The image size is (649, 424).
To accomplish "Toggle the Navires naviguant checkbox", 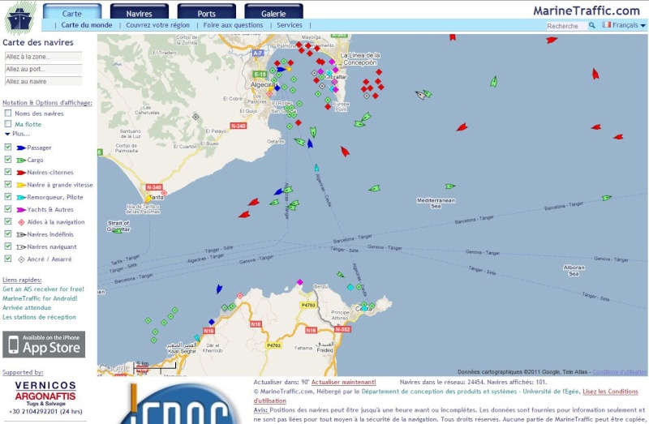I will pos(8,246).
